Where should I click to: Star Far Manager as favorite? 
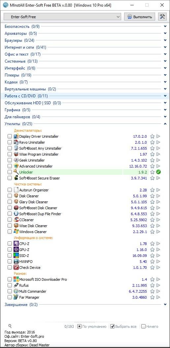152,297
